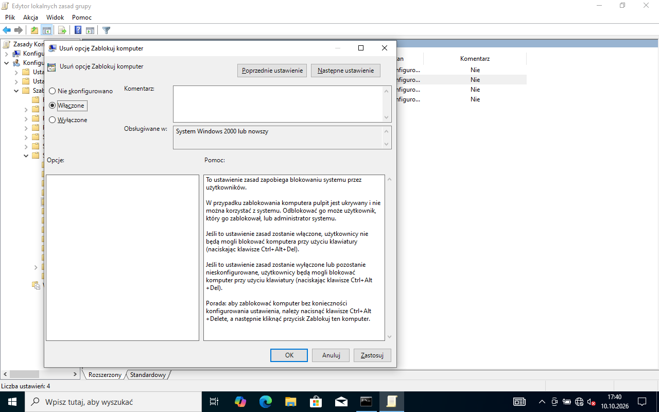The image size is (659, 412).
Task: Switch to the Standardowy tab
Action: click(x=148, y=375)
